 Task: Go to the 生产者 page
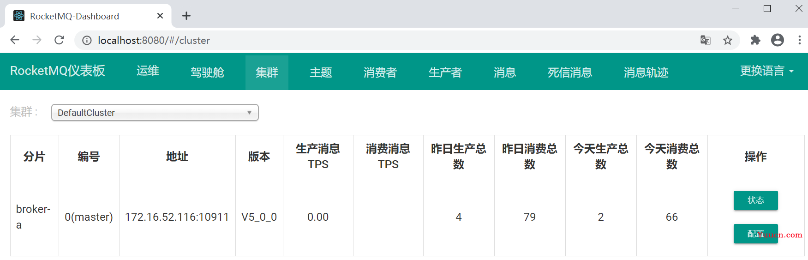445,73
